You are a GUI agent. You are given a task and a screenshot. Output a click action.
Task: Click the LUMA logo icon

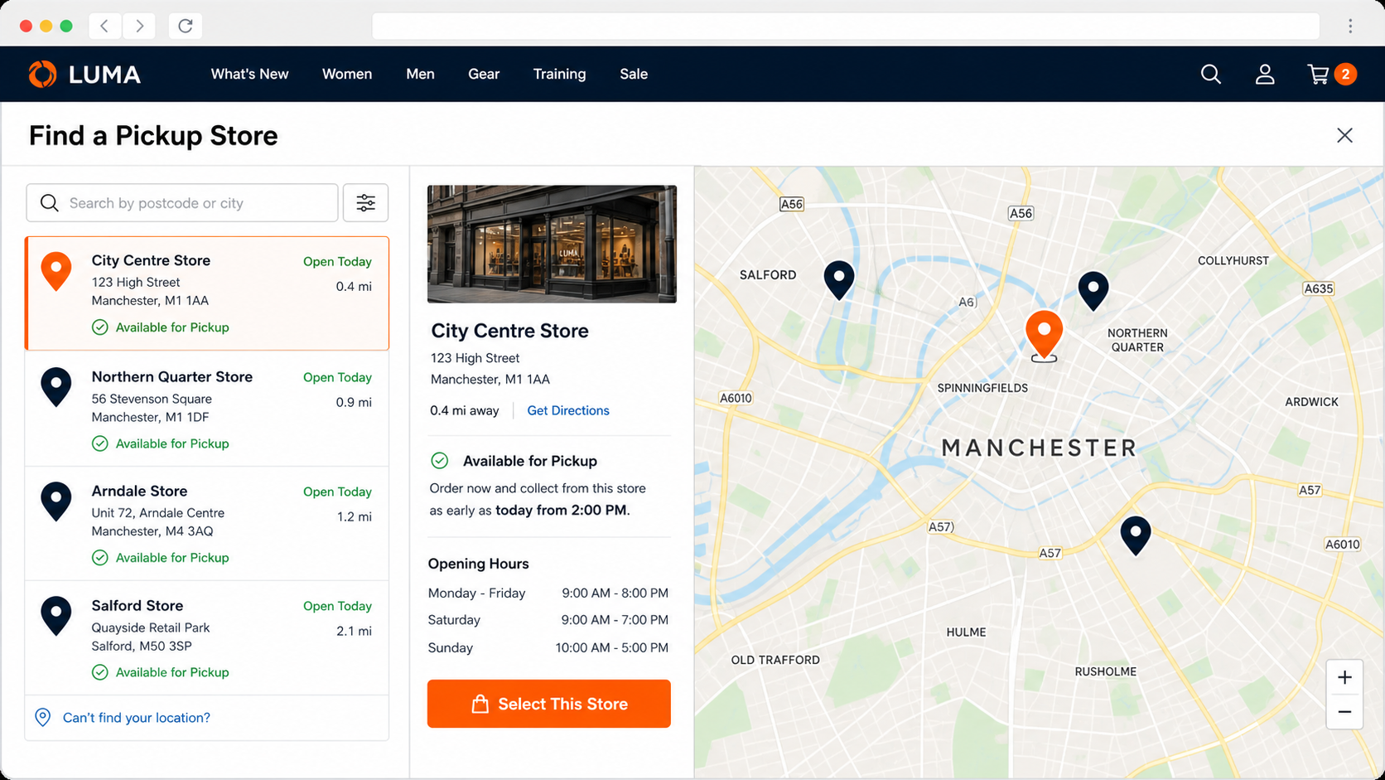(42, 74)
